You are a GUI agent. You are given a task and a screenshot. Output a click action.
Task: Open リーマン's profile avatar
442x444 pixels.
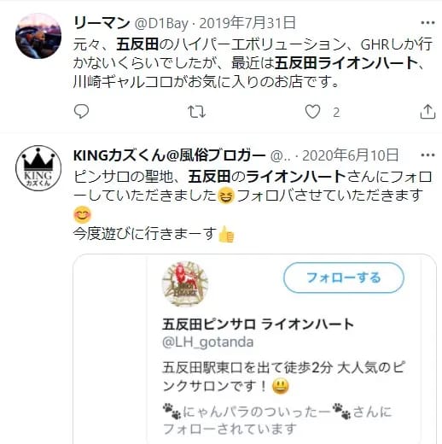pos(38,36)
